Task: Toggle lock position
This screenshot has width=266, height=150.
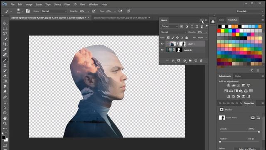Action: [x=177, y=37]
